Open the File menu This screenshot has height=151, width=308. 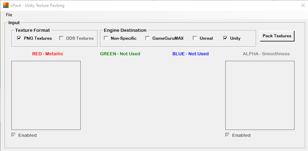9,15
